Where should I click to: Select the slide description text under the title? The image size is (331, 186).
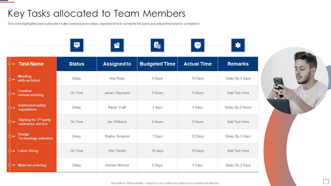[x=104, y=24]
